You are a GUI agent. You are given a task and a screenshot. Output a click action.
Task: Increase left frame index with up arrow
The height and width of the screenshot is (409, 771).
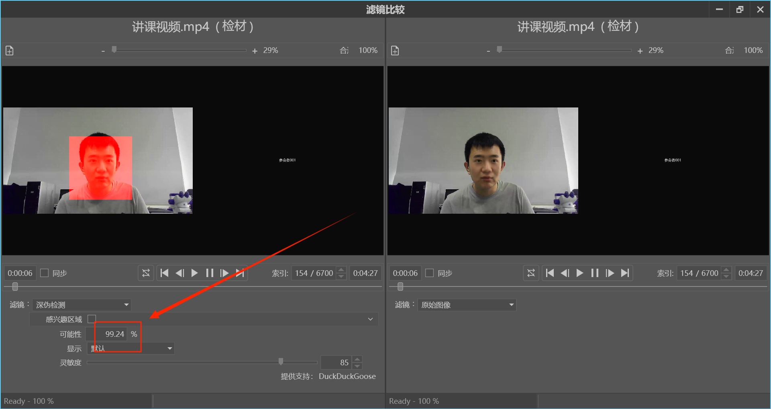pos(341,270)
